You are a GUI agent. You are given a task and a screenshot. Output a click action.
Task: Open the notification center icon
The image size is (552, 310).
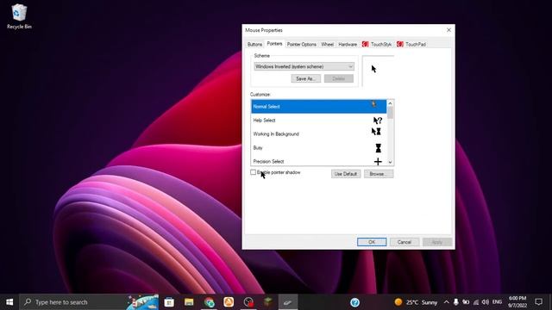(x=538, y=302)
